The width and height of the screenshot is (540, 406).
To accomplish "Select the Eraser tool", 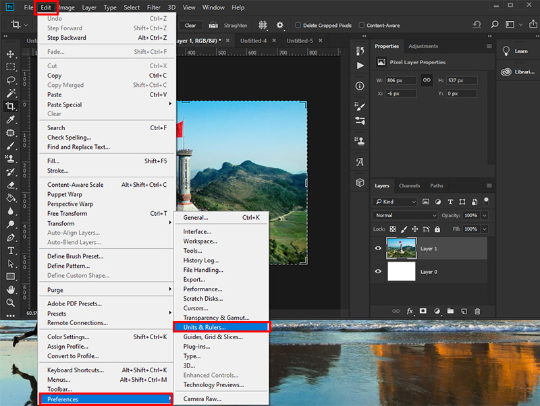I will click(10, 185).
